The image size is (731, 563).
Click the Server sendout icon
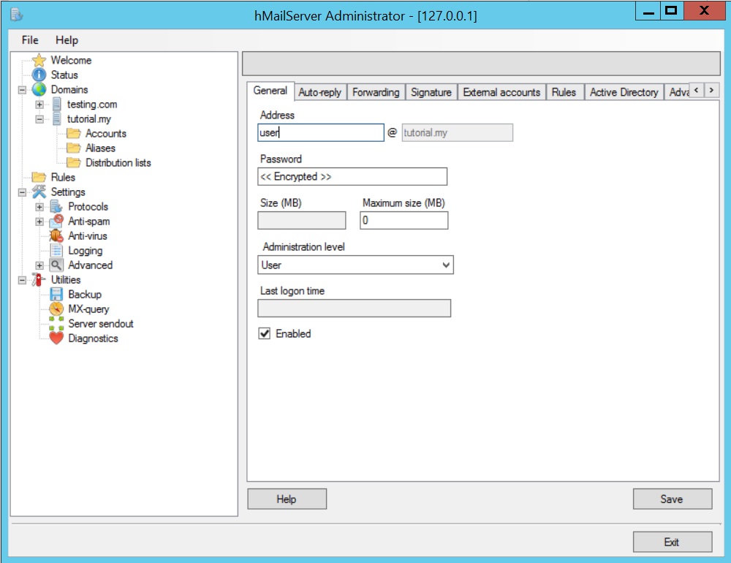tap(56, 323)
